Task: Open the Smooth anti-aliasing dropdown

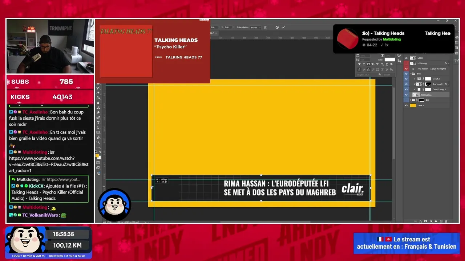Action: 389,75
